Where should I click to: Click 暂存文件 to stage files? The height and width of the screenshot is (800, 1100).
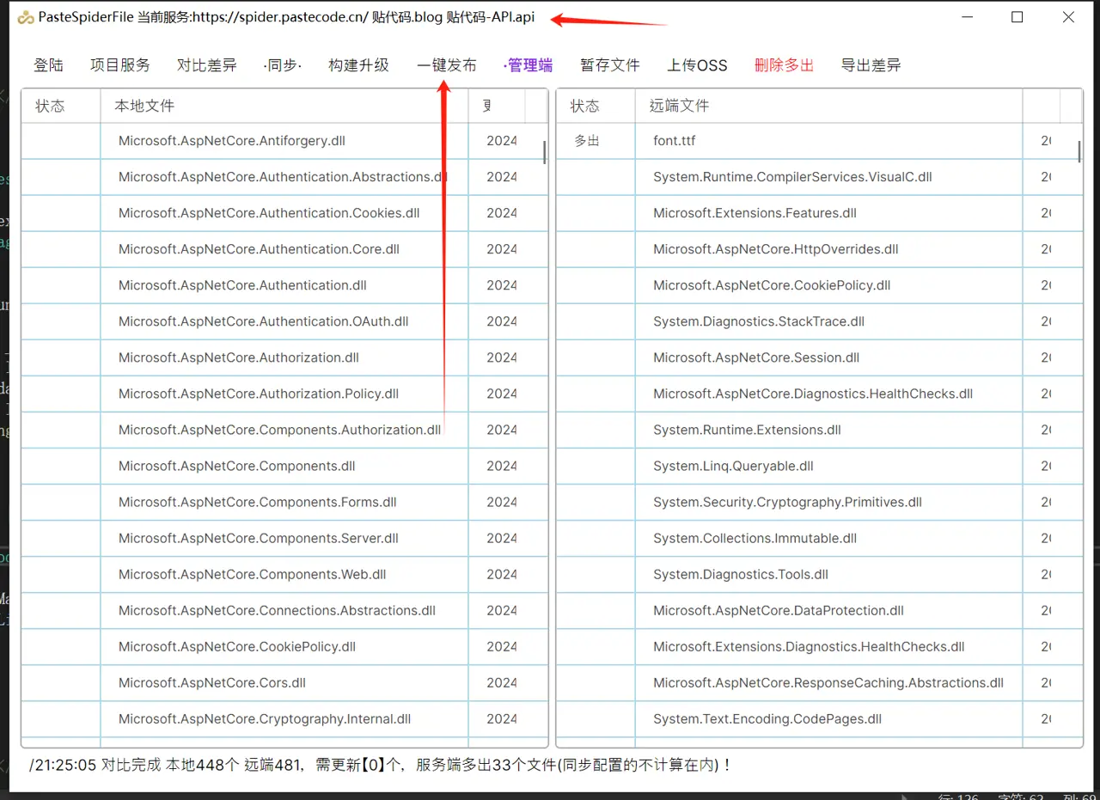click(x=610, y=64)
